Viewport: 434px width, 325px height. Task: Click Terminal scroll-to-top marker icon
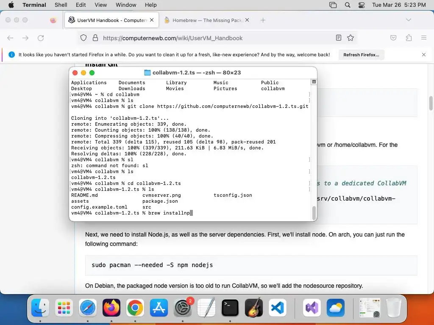(314, 82)
